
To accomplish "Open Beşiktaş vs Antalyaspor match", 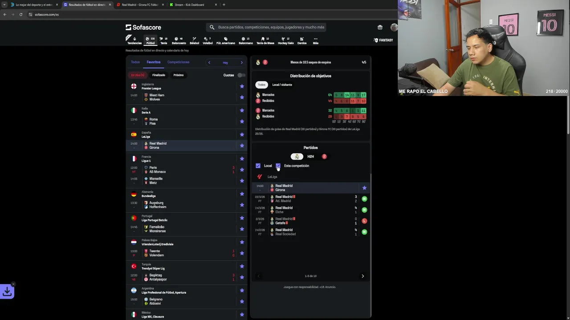I will 187,277.
